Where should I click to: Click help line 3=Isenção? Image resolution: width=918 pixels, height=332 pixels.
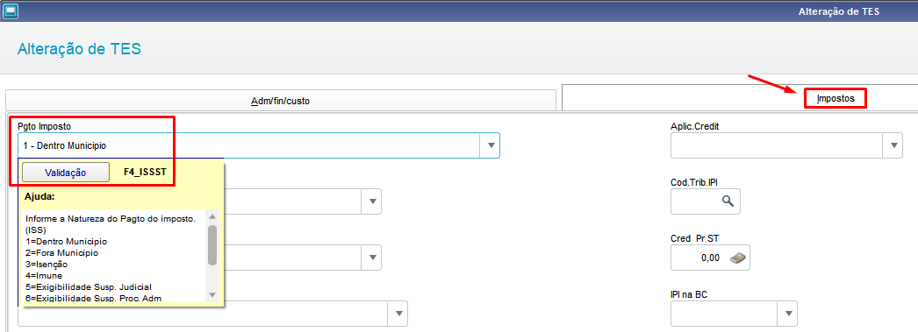pyautogui.click(x=47, y=265)
